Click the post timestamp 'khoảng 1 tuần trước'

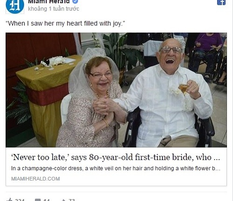pos(54,9)
